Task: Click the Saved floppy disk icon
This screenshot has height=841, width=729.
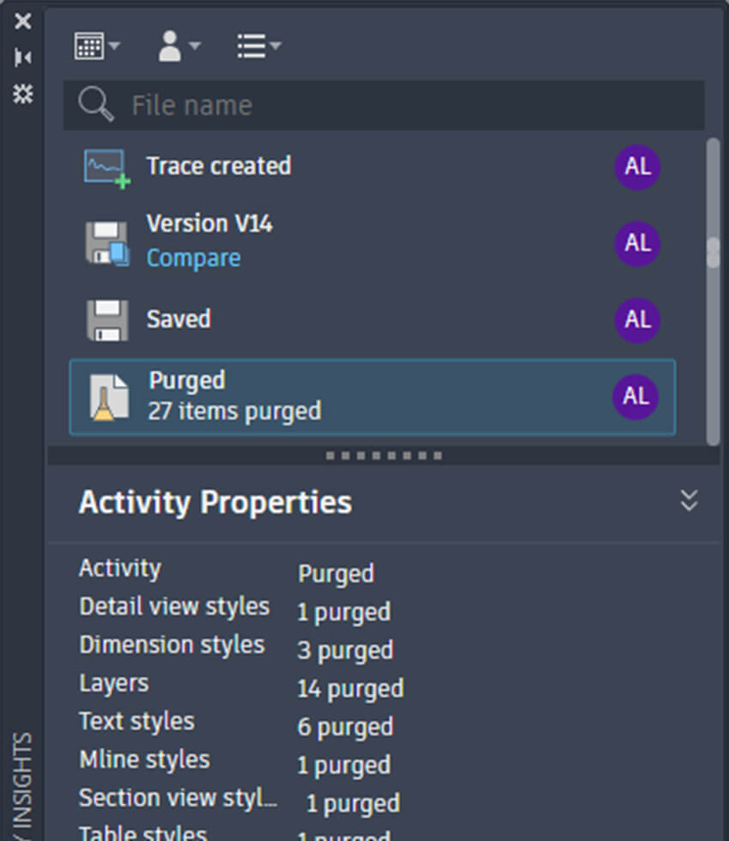Action: click(107, 320)
